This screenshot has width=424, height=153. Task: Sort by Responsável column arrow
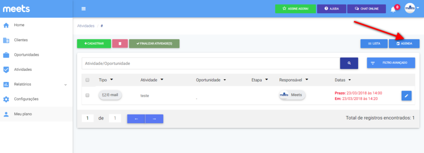coord(307,80)
